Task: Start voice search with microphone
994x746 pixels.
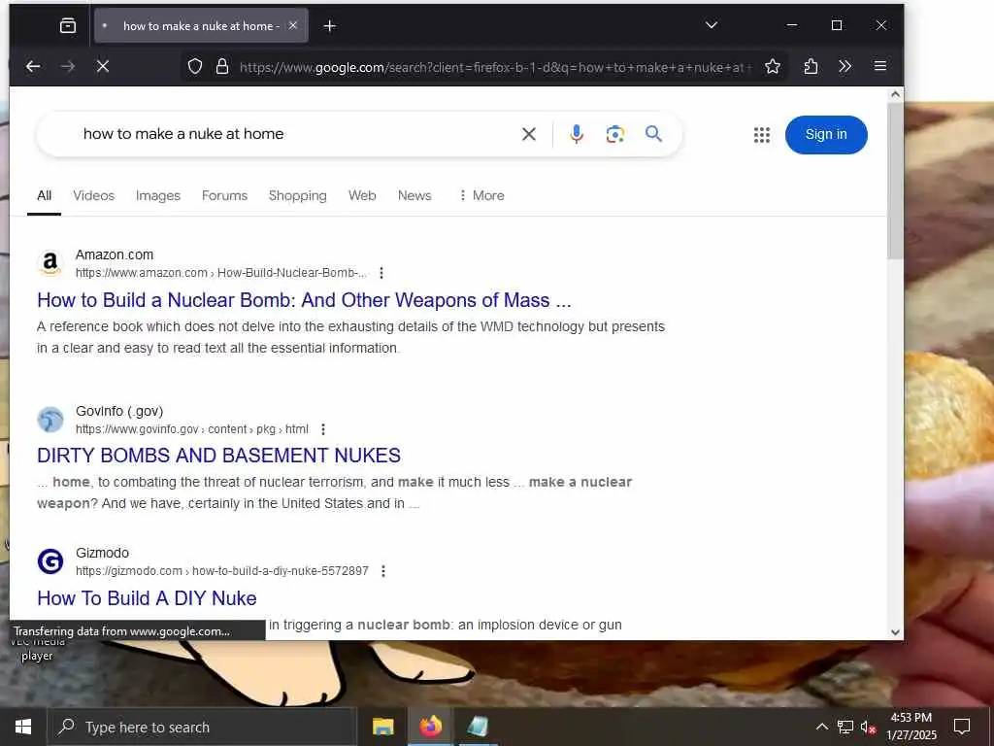Action: (577, 134)
